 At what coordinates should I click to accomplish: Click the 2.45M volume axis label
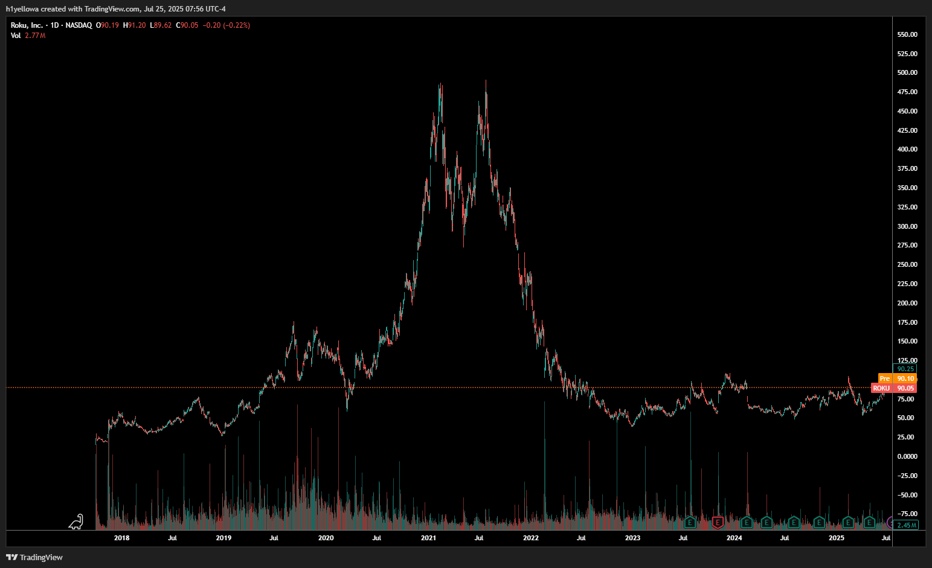click(905, 525)
